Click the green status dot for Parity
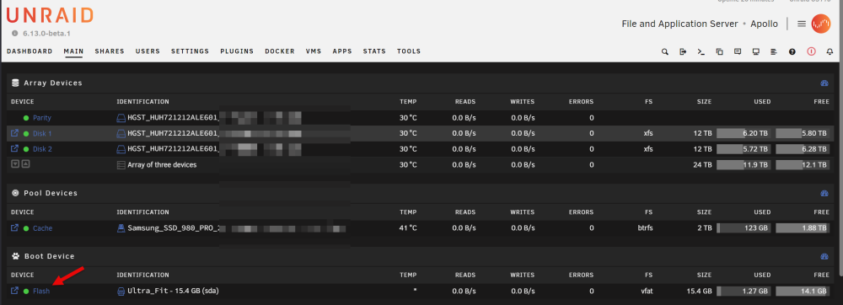 pos(26,118)
